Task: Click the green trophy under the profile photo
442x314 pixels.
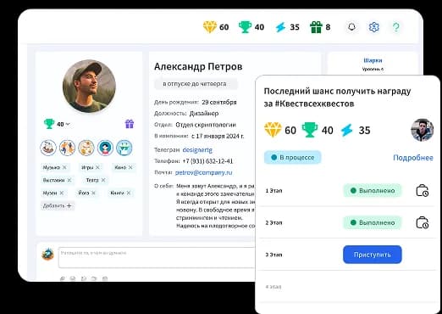Action: 49,124
